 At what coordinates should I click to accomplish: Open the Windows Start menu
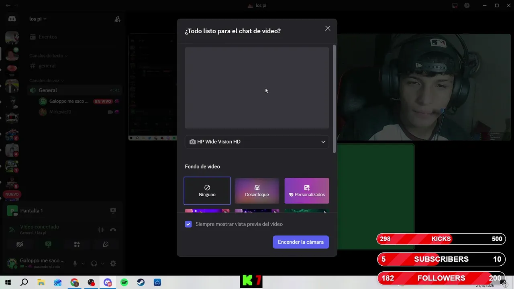click(8, 283)
